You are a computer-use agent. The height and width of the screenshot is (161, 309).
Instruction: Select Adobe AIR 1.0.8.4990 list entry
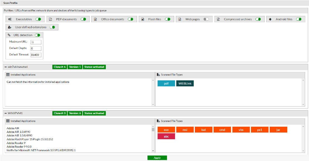tap(19, 136)
